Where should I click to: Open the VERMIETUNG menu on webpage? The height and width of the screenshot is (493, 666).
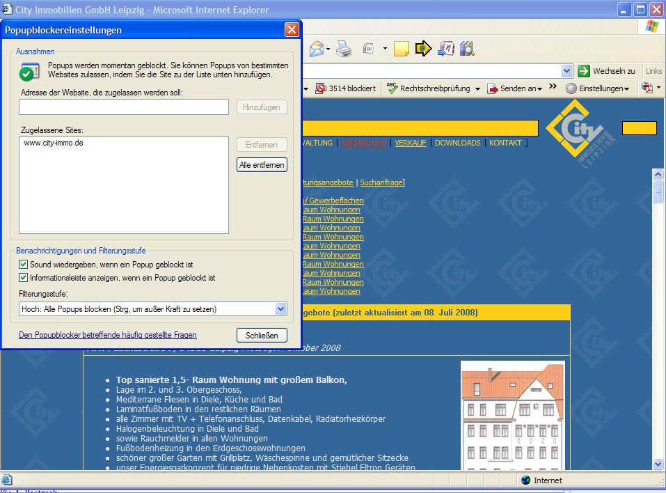click(363, 143)
